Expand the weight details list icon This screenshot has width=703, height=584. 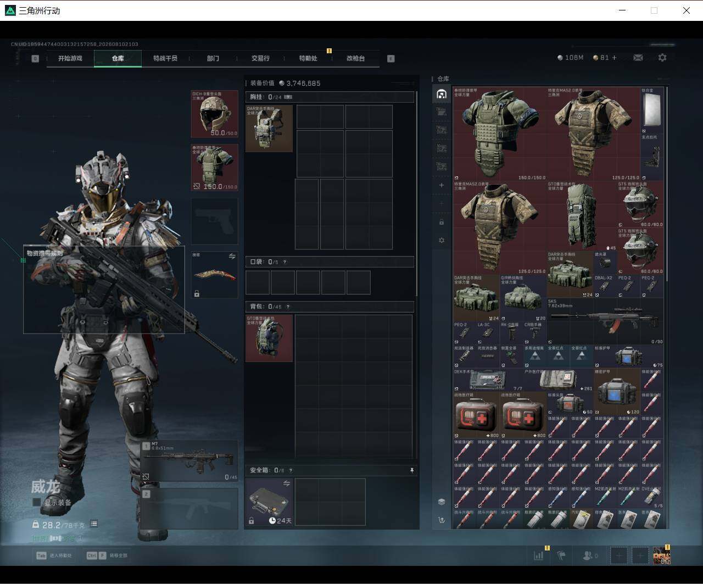(94, 524)
